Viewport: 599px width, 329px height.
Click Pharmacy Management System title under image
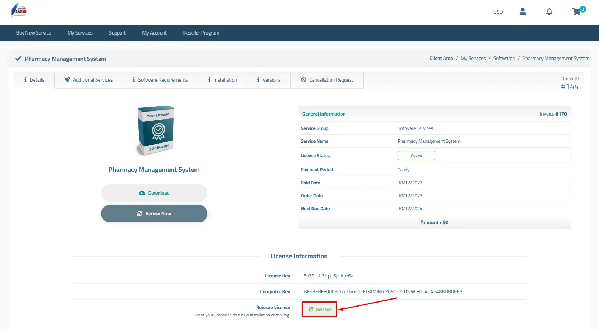click(x=154, y=170)
